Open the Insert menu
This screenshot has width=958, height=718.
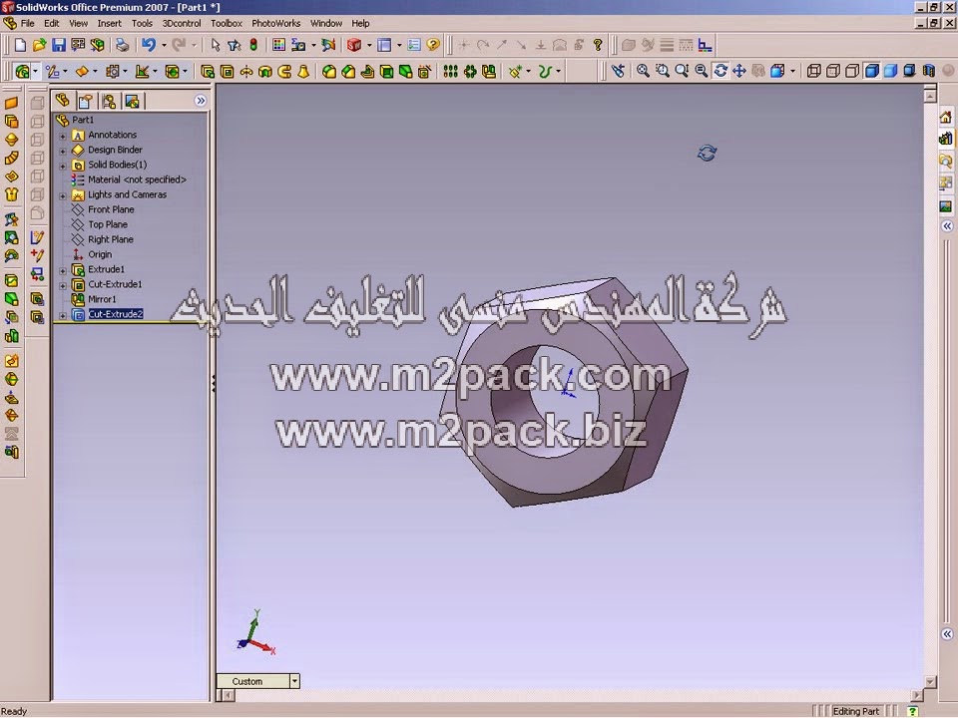(110, 23)
